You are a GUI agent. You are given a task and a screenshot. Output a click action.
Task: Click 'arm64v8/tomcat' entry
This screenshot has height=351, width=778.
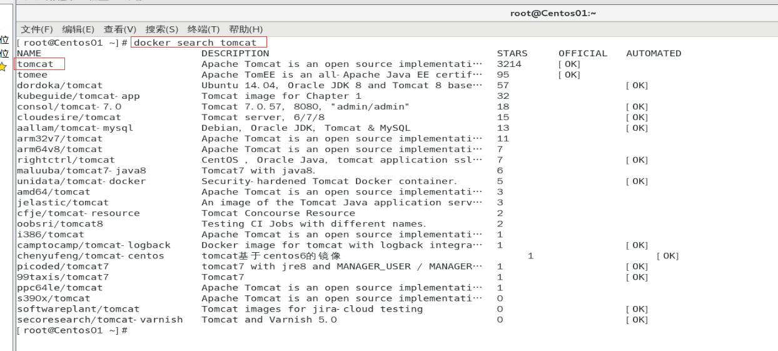click(x=60, y=149)
